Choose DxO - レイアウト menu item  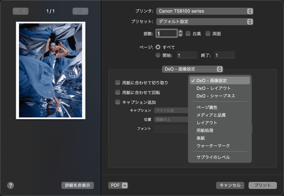coord(220,88)
